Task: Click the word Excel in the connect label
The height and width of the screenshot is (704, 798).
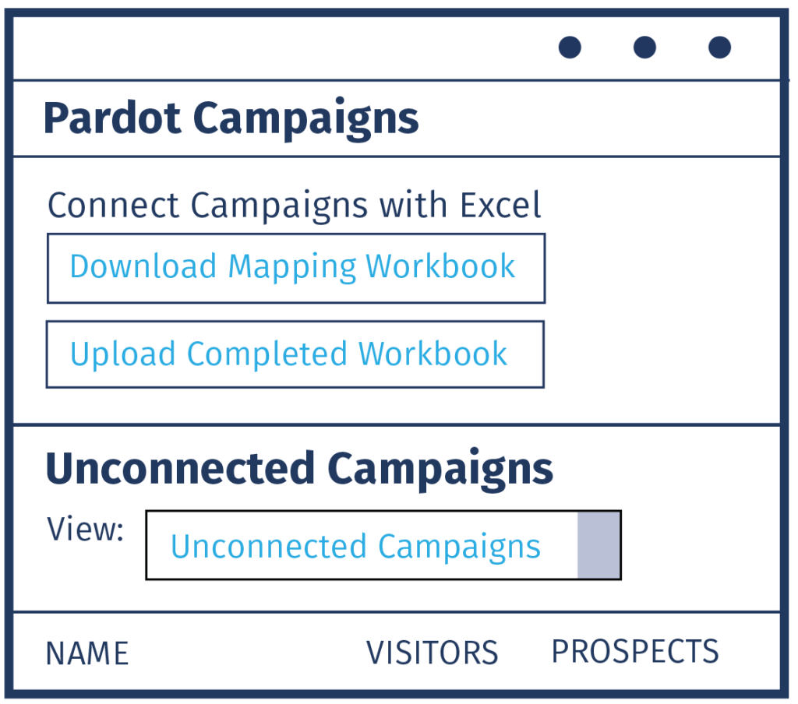Action: pos(500,206)
